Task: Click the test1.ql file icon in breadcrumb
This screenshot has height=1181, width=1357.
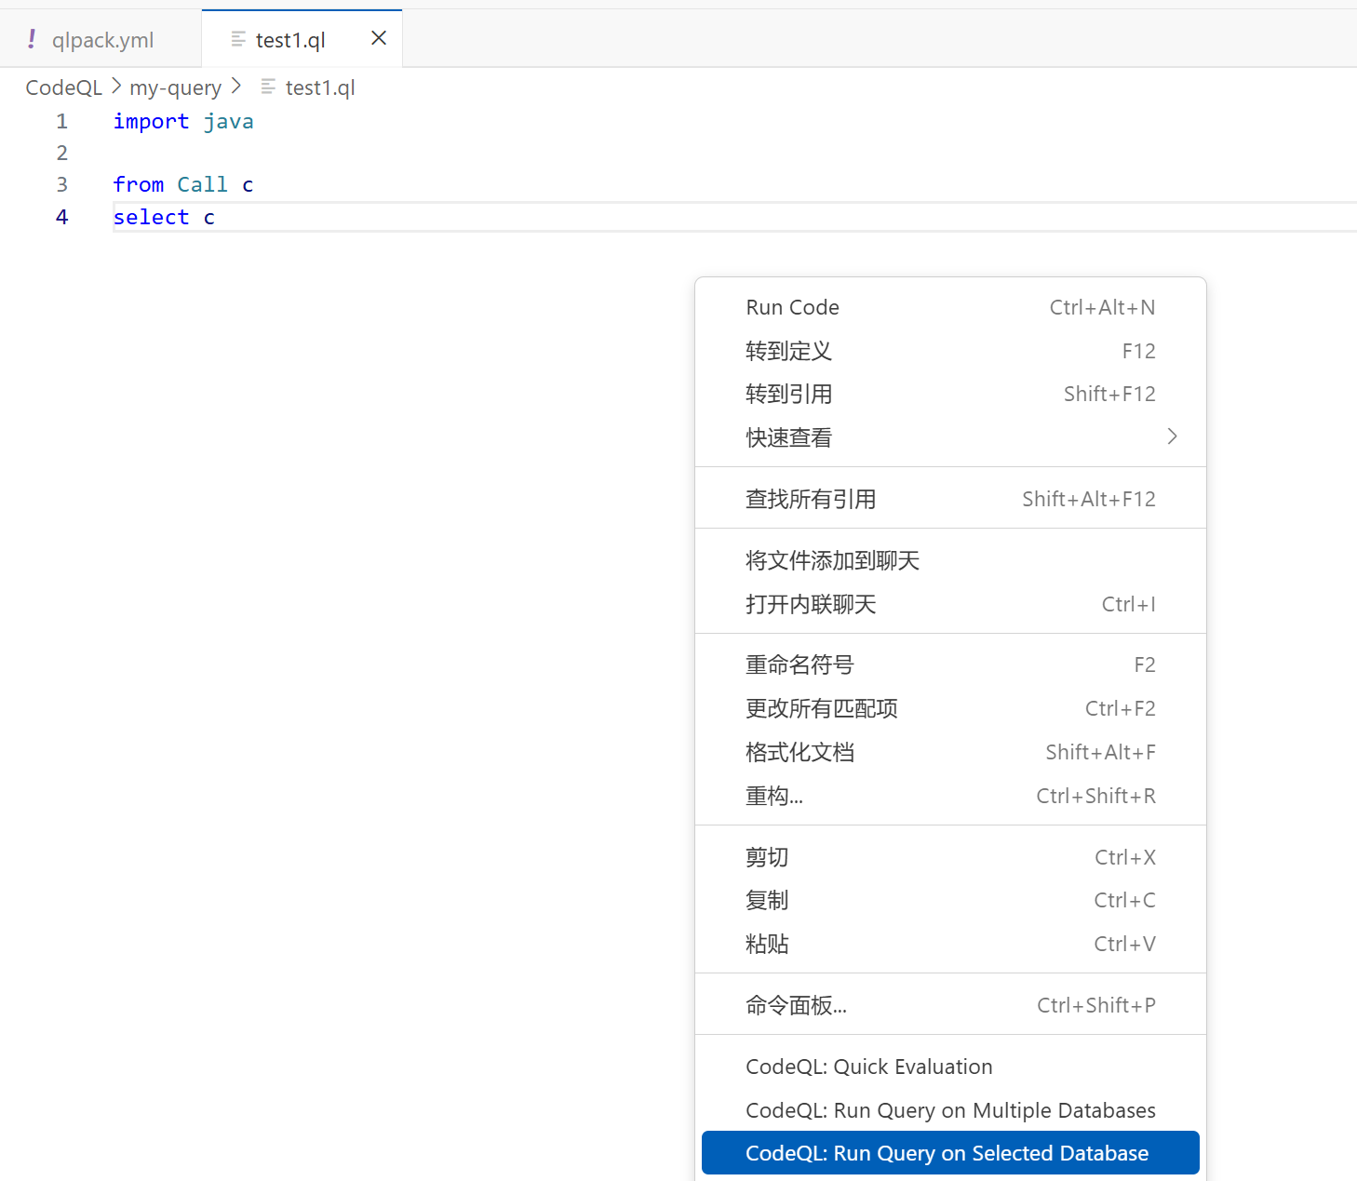Action: (x=268, y=87)
